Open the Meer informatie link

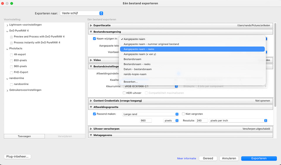click(x=186, y=159)
